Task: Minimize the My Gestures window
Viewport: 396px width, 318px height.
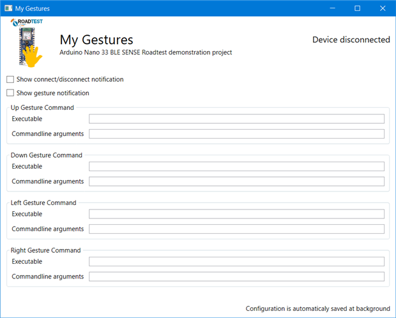Action: pos(332,8)
